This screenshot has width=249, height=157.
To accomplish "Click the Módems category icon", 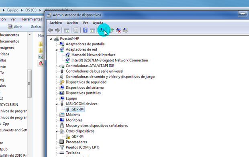I will [x=62, y=114].
